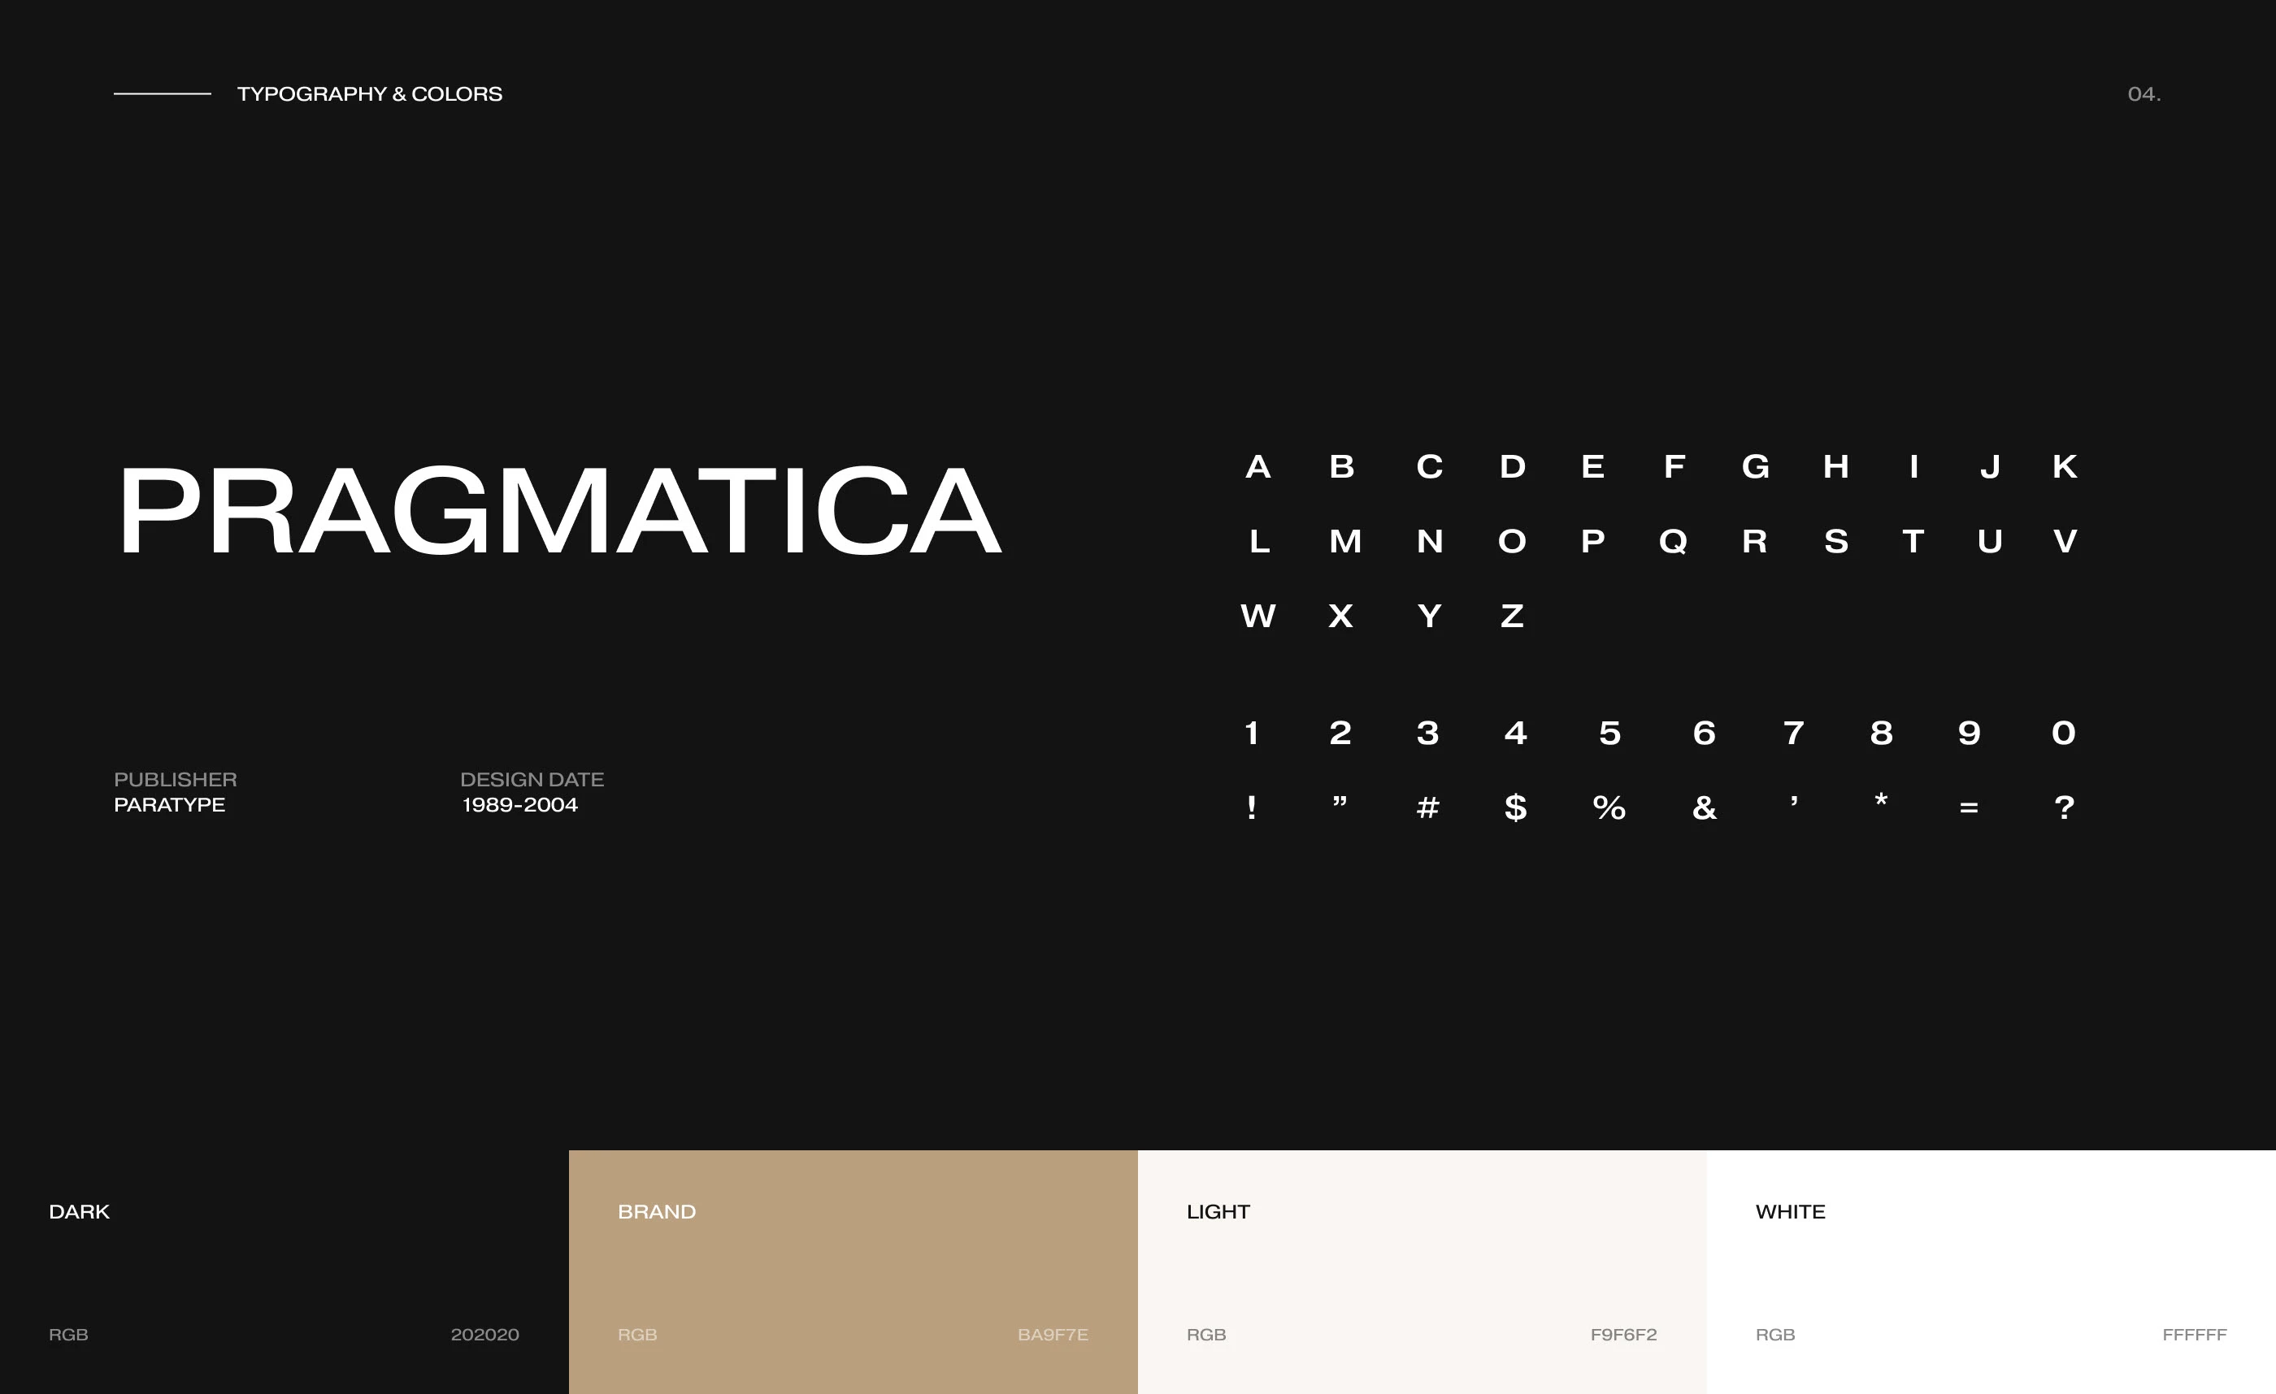This screenshot has width=2276, height=1394.
Task: Click the page number 04.
Action: [x=2143, y=94]
